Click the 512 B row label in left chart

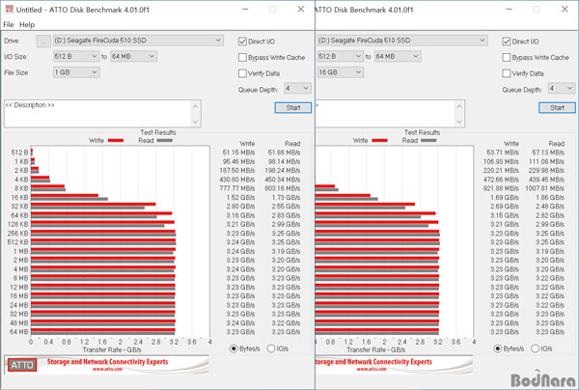pos(19,153)
